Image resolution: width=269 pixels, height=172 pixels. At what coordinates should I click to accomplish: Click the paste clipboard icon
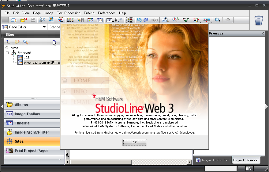[60, 20]
